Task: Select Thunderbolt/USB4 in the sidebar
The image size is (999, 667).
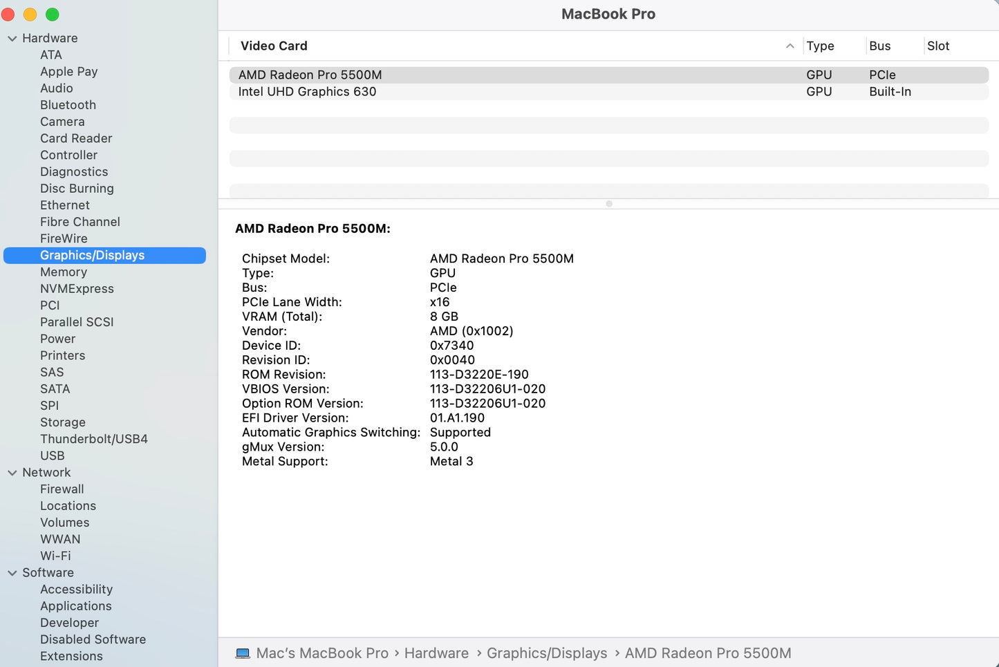Action: (x=94, y=439)
